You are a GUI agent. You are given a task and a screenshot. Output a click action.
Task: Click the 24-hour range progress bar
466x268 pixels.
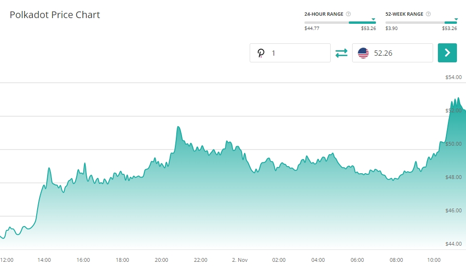(x=340, y=22)
